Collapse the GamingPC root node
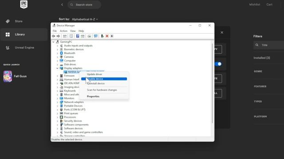 (53, 42)
